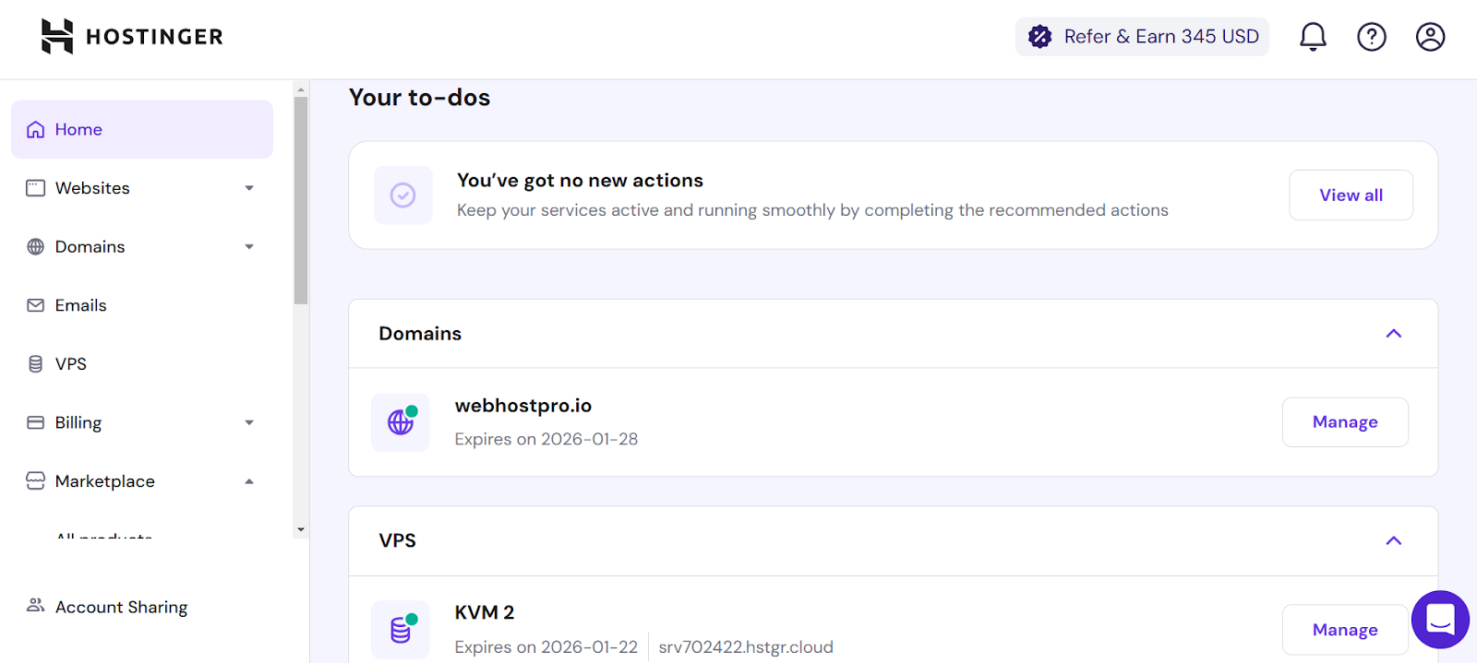Image resolution: width=1477 pixels, height=663 pixels.
Task: Click the View all button
Action: [1351, 195]
